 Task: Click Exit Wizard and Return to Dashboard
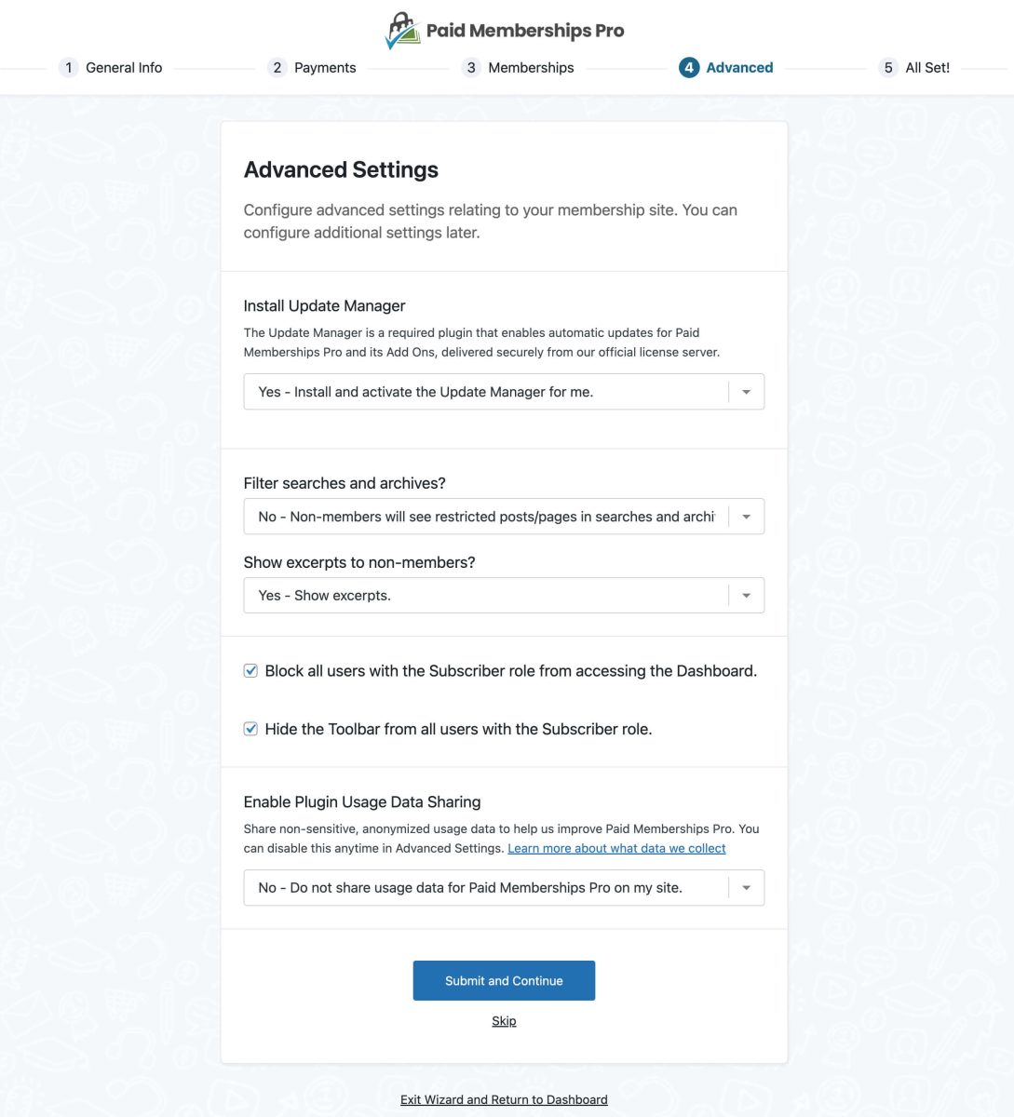pos(504,1099)
